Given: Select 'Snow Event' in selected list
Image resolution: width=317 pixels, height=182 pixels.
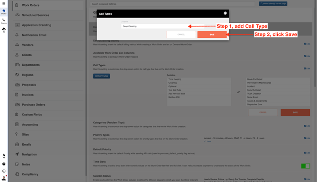Looking at the screenshot, I should pyautogui.click(x=278, y=97).
